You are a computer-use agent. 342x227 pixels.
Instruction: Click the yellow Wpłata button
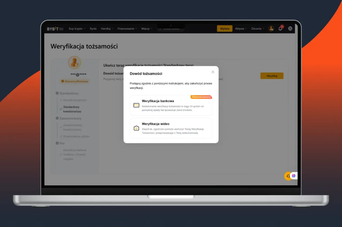[x=224, y=29]
